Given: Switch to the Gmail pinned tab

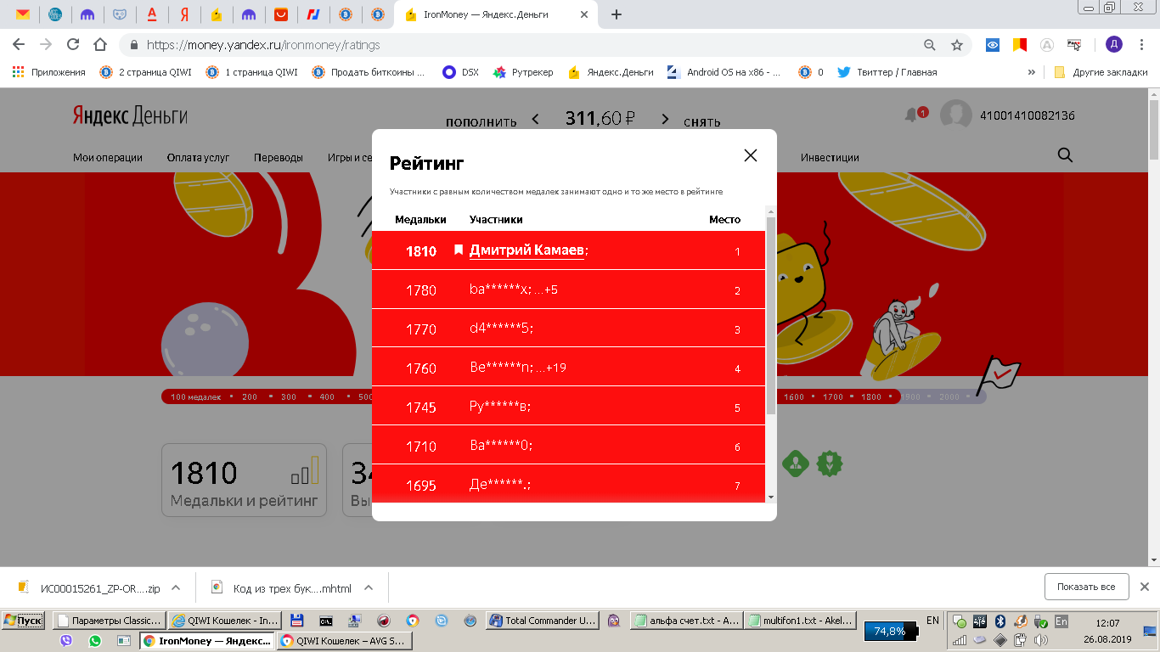Looking at the screenshot, I should click(x=23, y=14).
